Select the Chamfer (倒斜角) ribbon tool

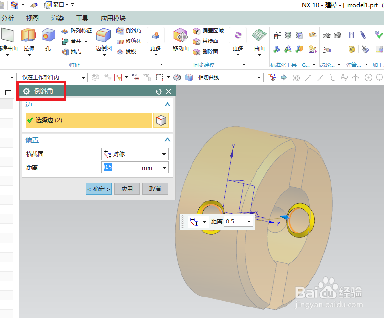(129, 31)
